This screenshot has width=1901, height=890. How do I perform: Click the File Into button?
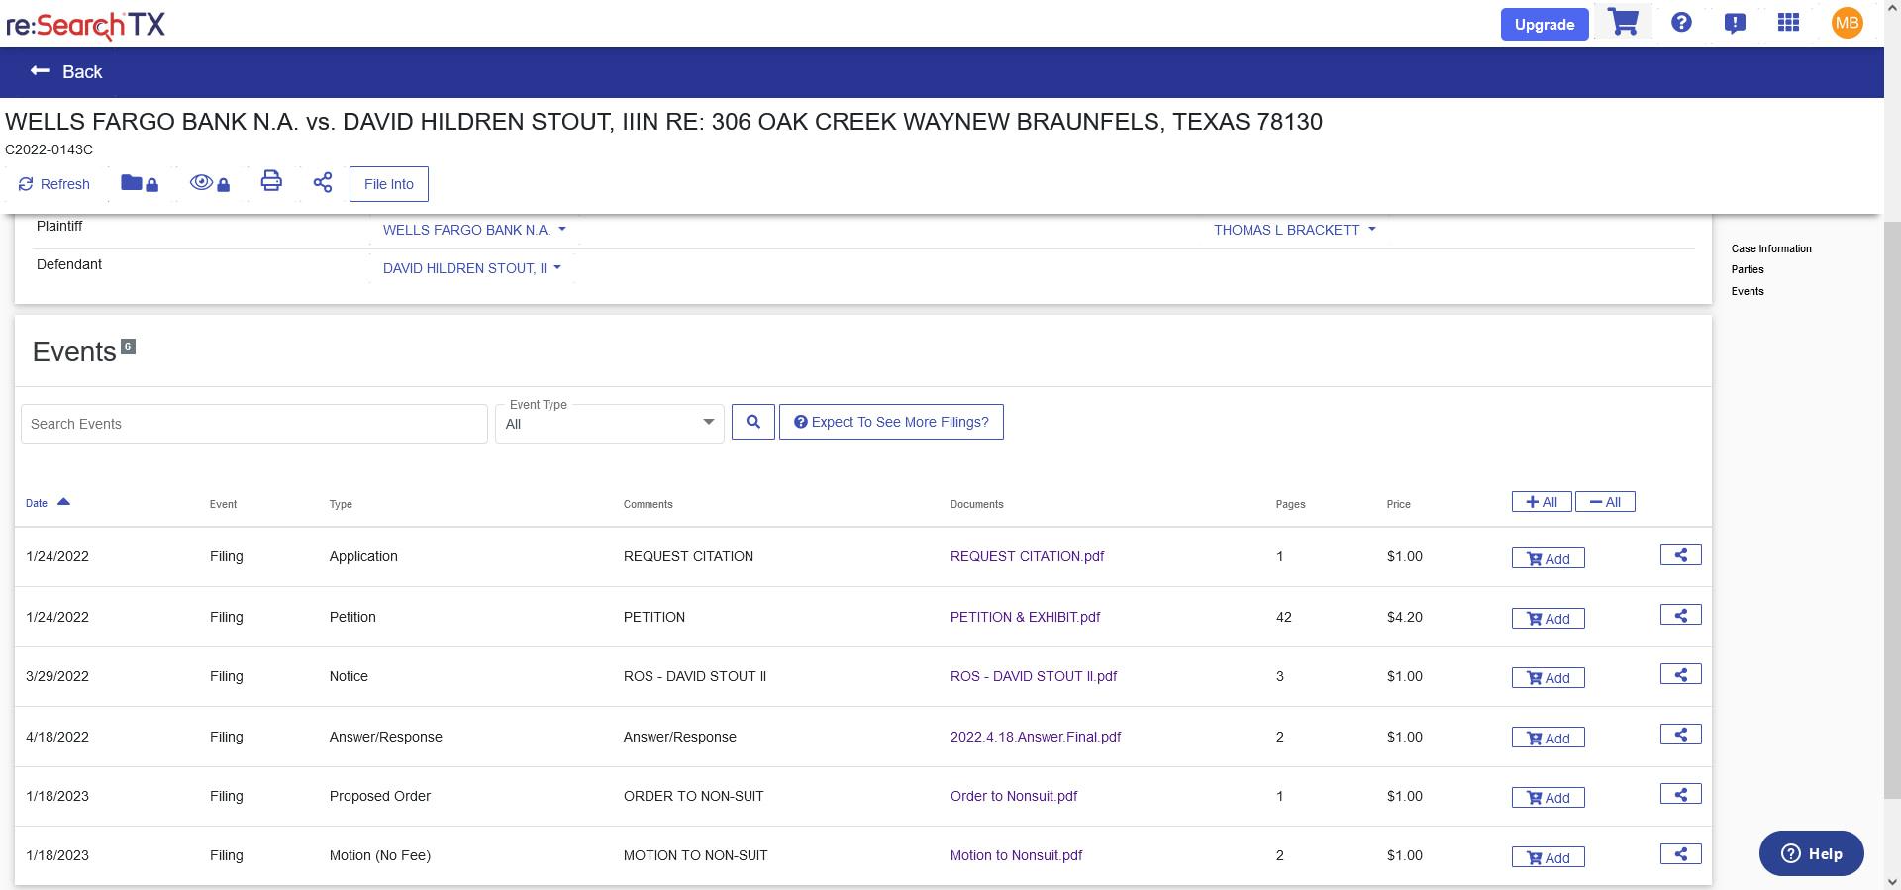pos(389,184)
